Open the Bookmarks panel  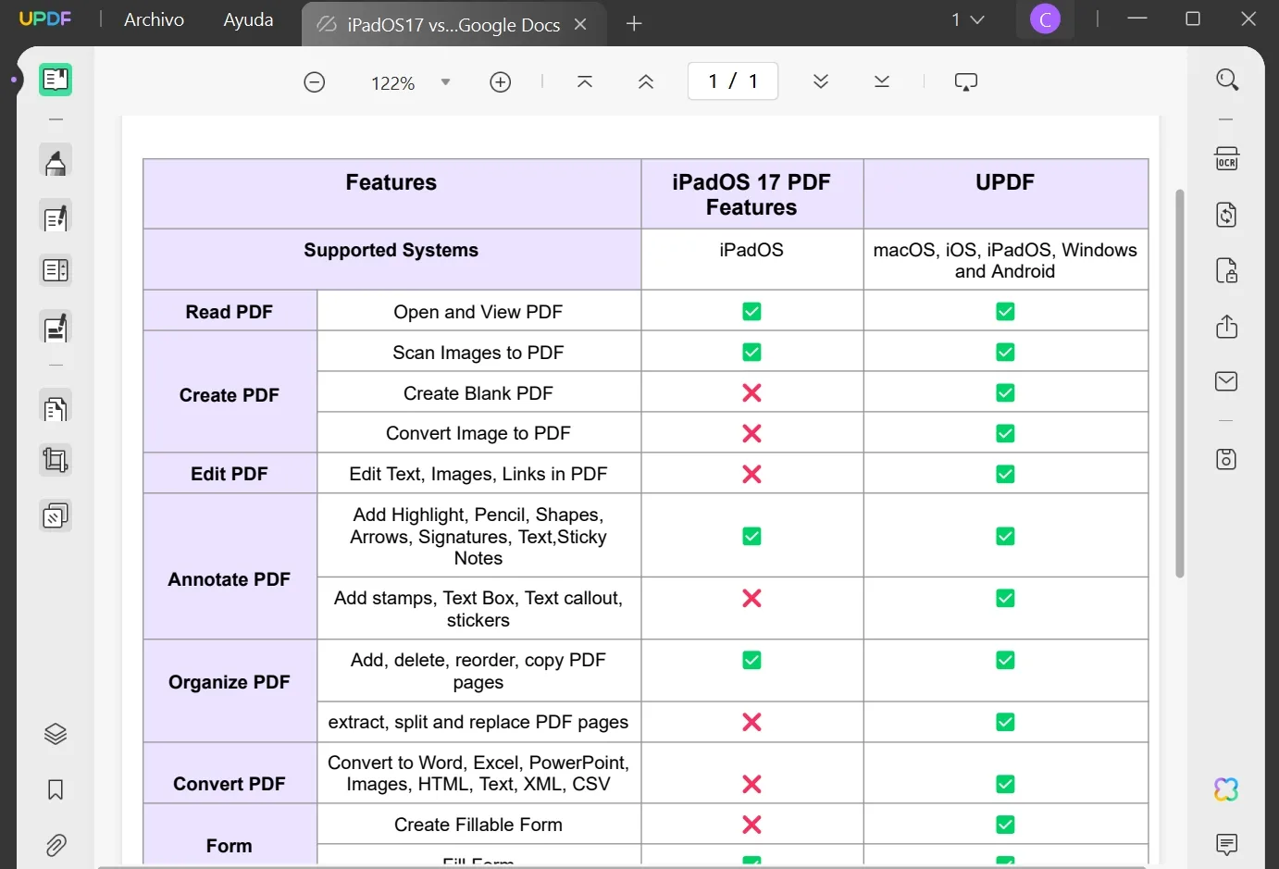pos(56,789)
